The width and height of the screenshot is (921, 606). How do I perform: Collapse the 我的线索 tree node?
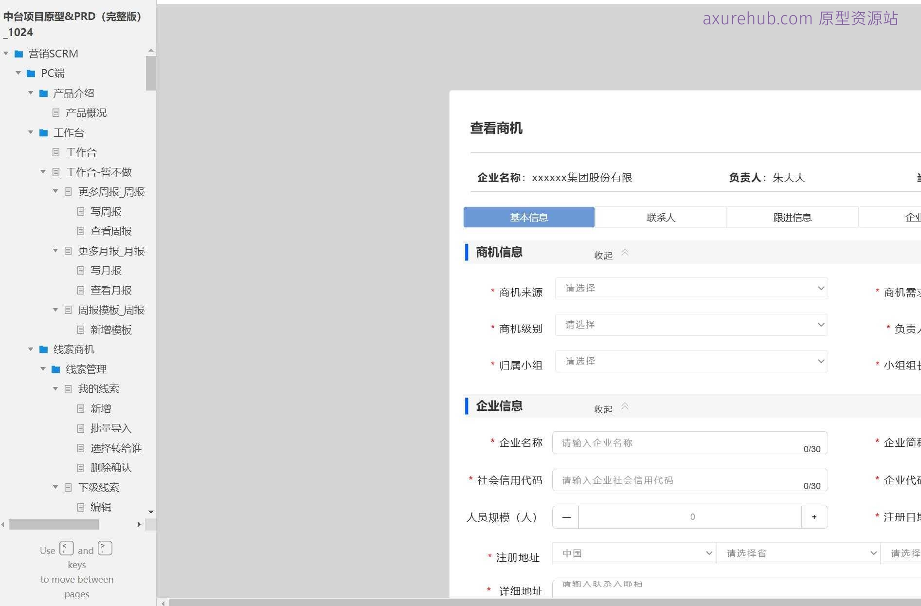coord(54,388)
